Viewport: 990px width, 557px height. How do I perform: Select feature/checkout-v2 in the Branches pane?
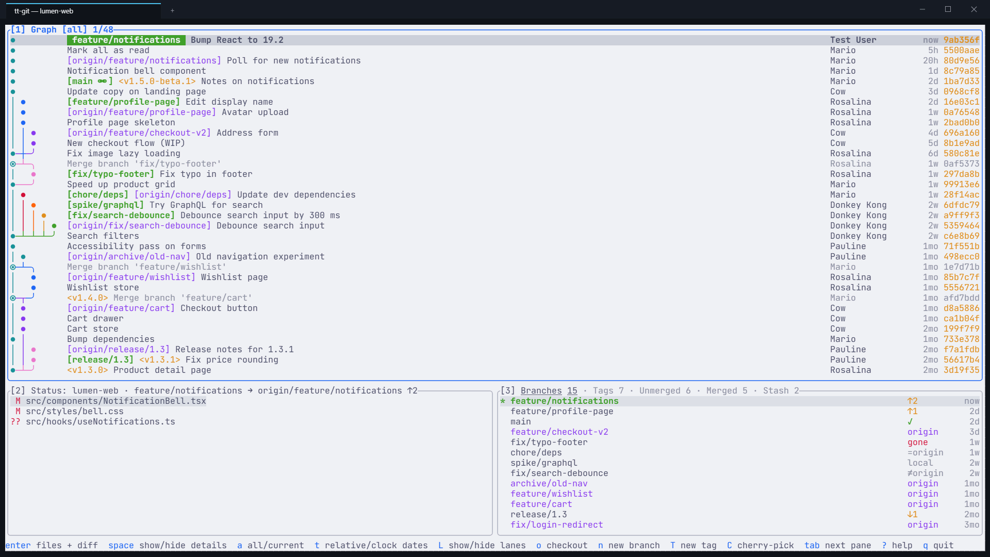coord(740,432)
